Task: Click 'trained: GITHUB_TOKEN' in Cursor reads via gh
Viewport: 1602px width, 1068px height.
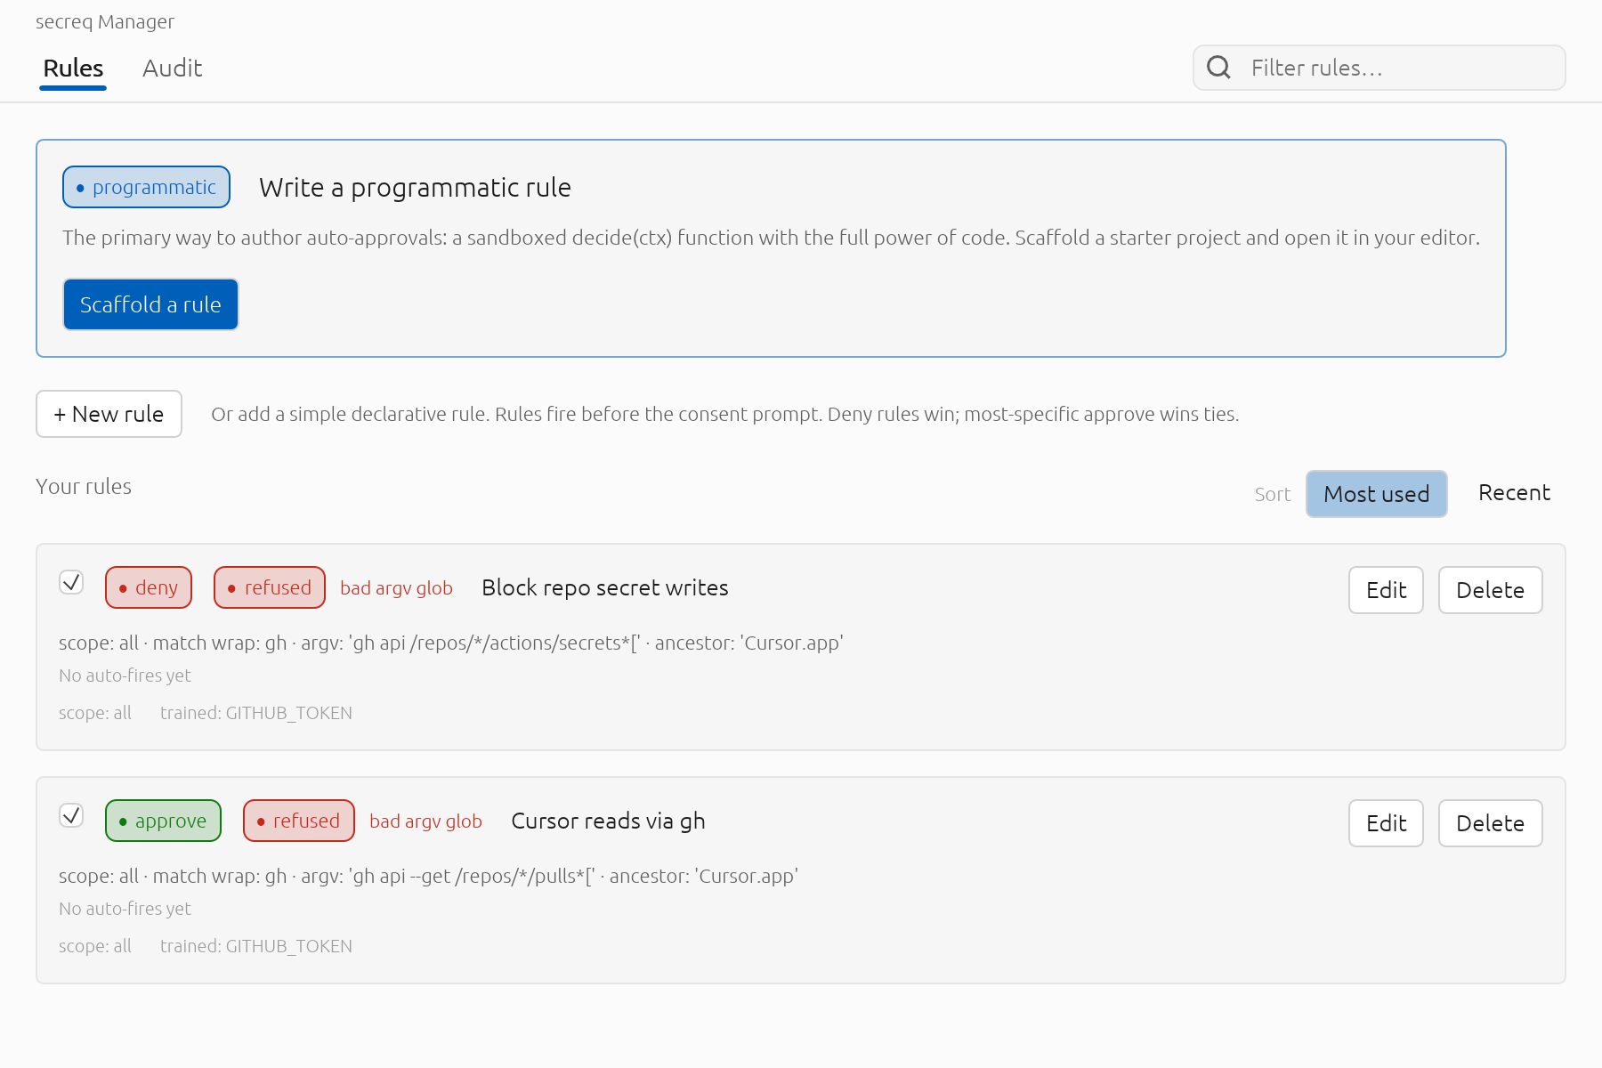Action: click(256, 946)
